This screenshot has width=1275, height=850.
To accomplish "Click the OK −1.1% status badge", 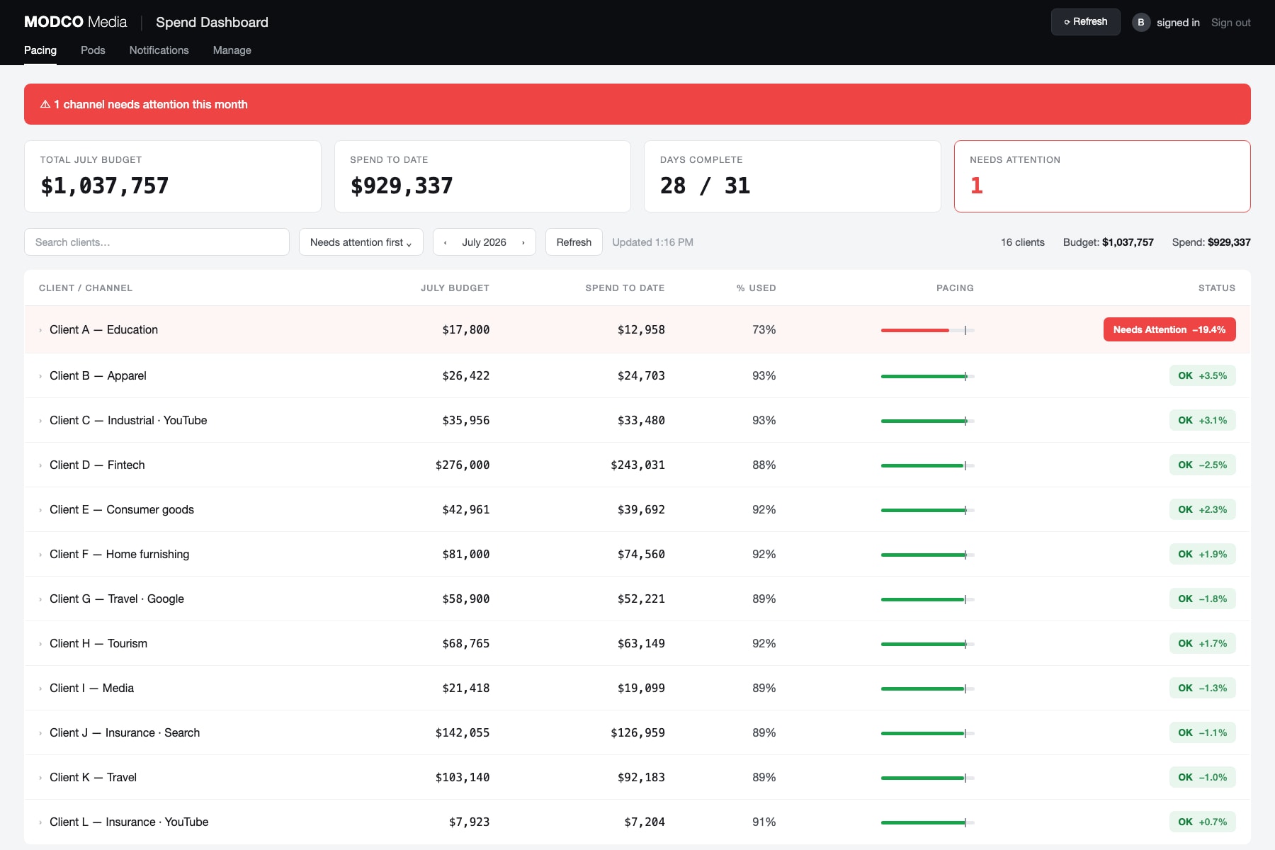I will pyautogui.click(x=1202, y=732).
